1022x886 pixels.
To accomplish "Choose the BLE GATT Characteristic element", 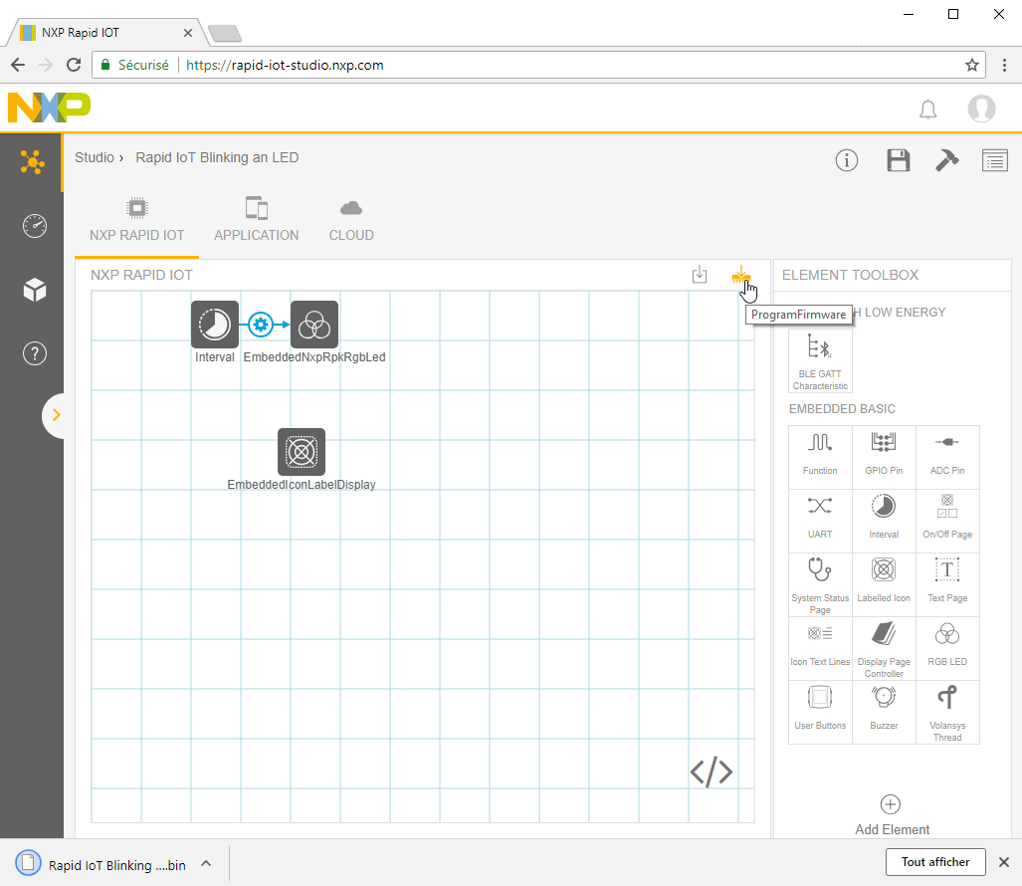I will tap(820, 362).
